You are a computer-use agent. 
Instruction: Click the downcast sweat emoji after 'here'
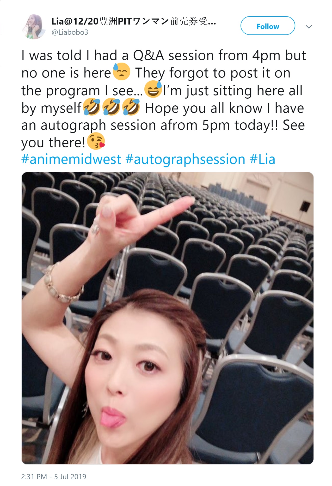click(x=121, y=71)
